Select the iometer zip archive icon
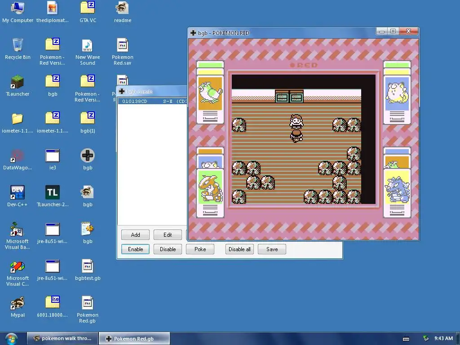The width and height of the screenshot is (460, 345). pyautogui.click(x=53, y=122)
